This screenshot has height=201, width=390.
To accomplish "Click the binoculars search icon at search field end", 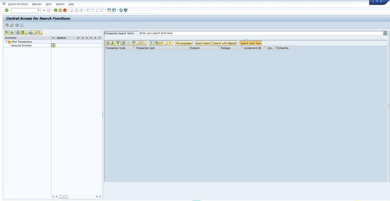I will [385, 33].
